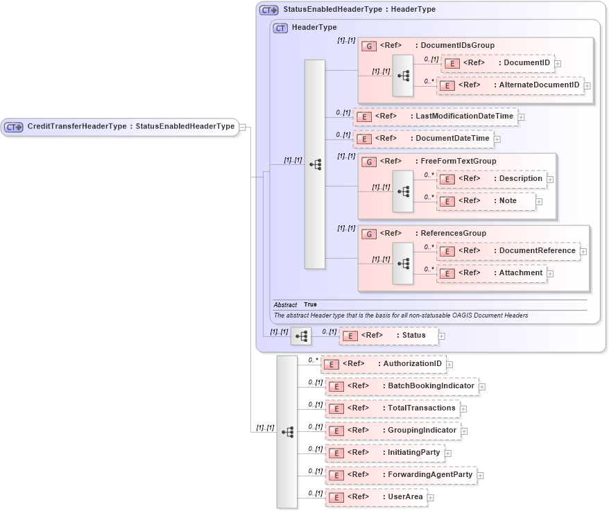Expand the ForwardingAgentParty element
Screen dimensions: 609x511
coord(481,475)
